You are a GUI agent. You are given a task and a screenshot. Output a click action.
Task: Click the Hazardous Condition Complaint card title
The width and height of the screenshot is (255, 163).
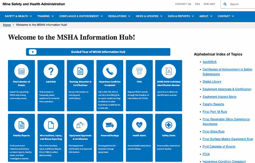110,83
